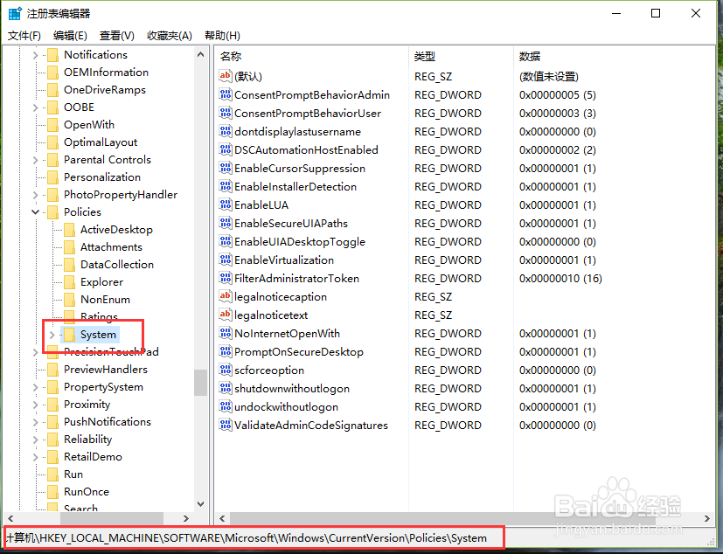This screenshot has width=723, height=554.
Task: Open the 查看(V) menu
Action: tap(118, 35)
